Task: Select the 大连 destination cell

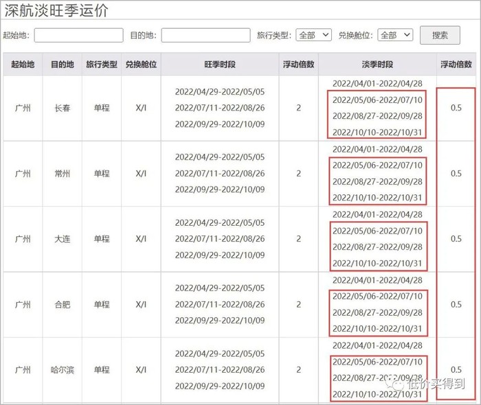Action: click(x=62, y=239)
